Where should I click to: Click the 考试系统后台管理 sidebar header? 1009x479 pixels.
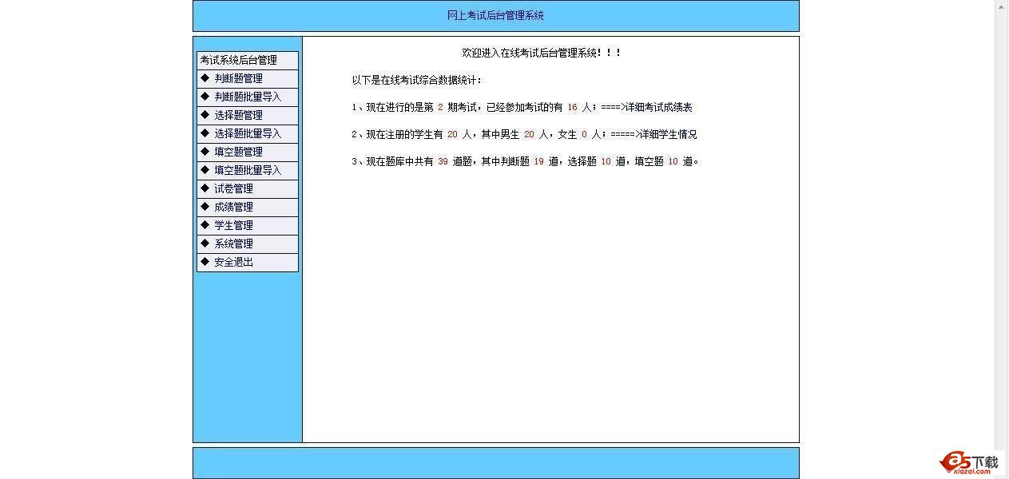(x=238, y=59)
